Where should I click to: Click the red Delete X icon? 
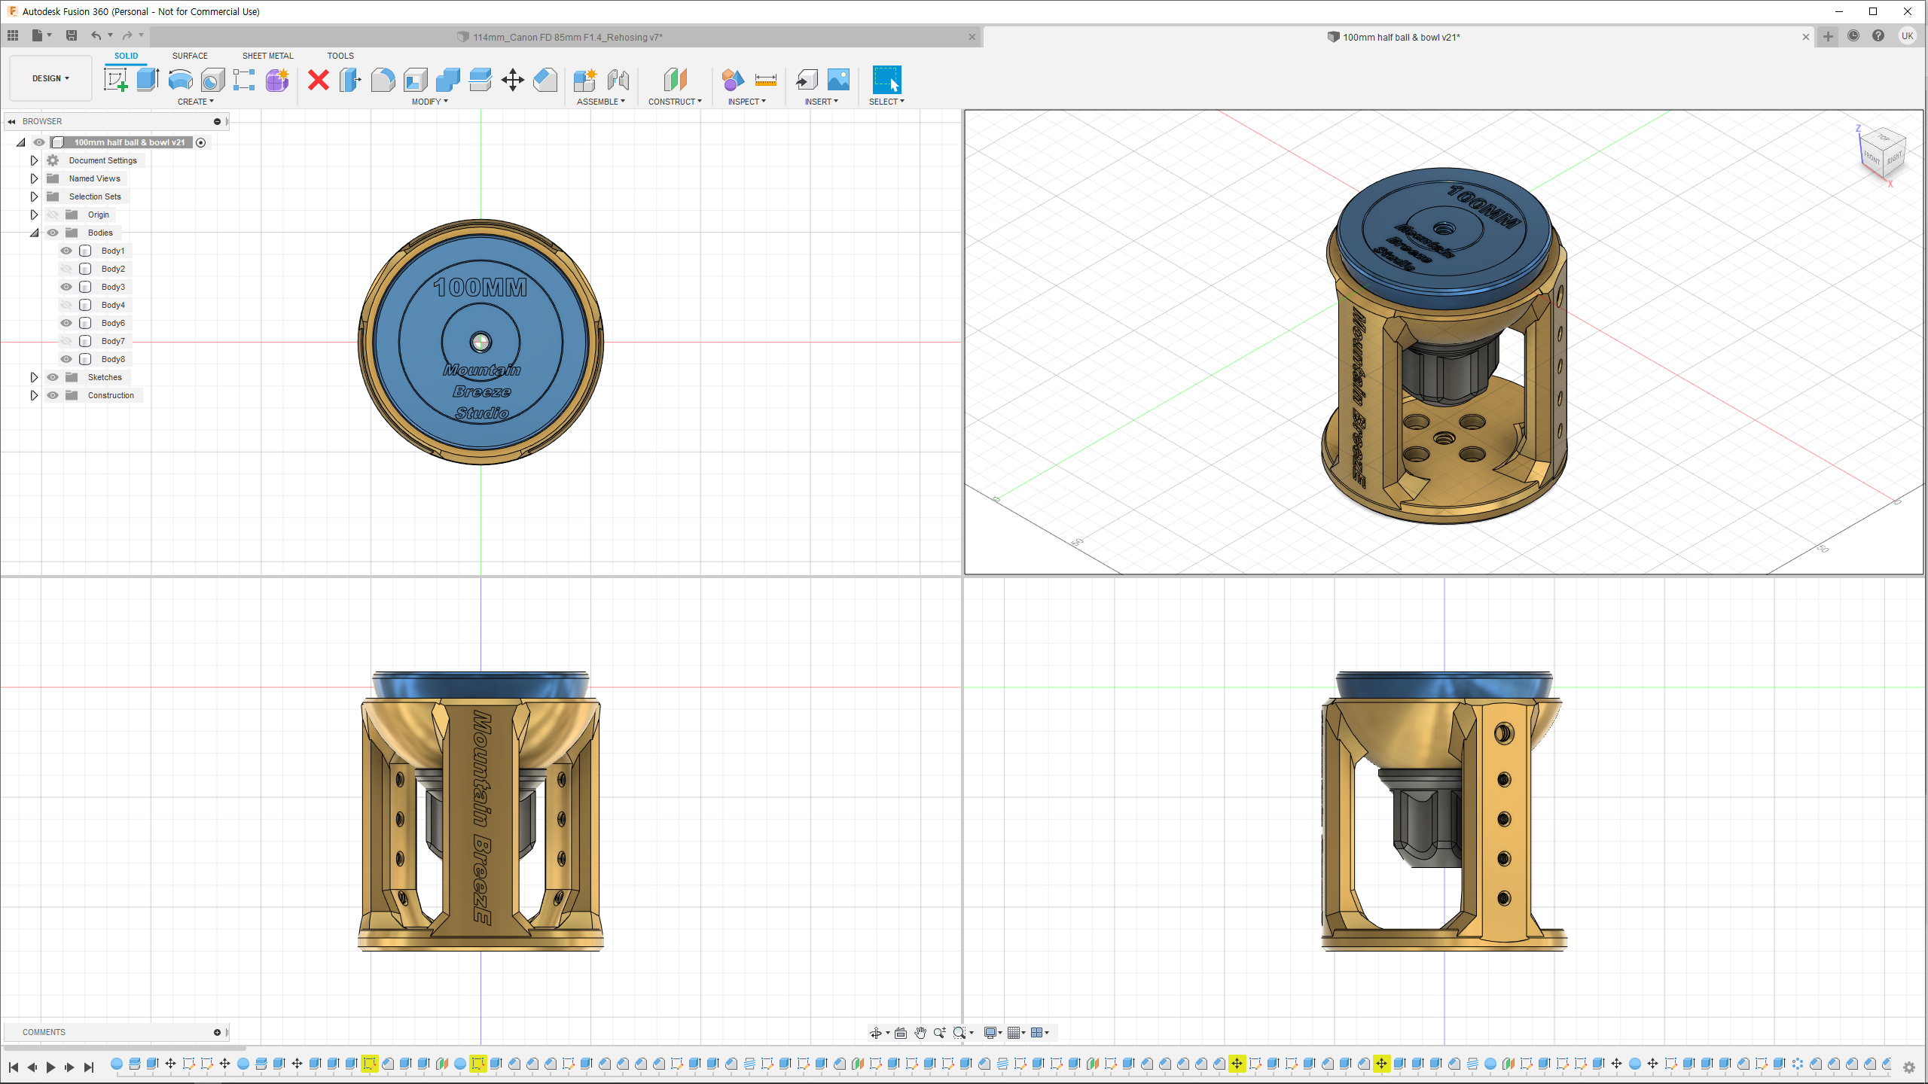[319, 79]
